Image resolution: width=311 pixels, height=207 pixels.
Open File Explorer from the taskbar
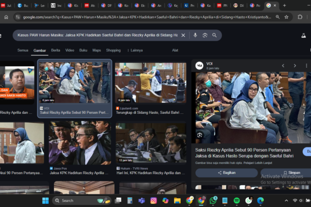[x=177, y=201]
